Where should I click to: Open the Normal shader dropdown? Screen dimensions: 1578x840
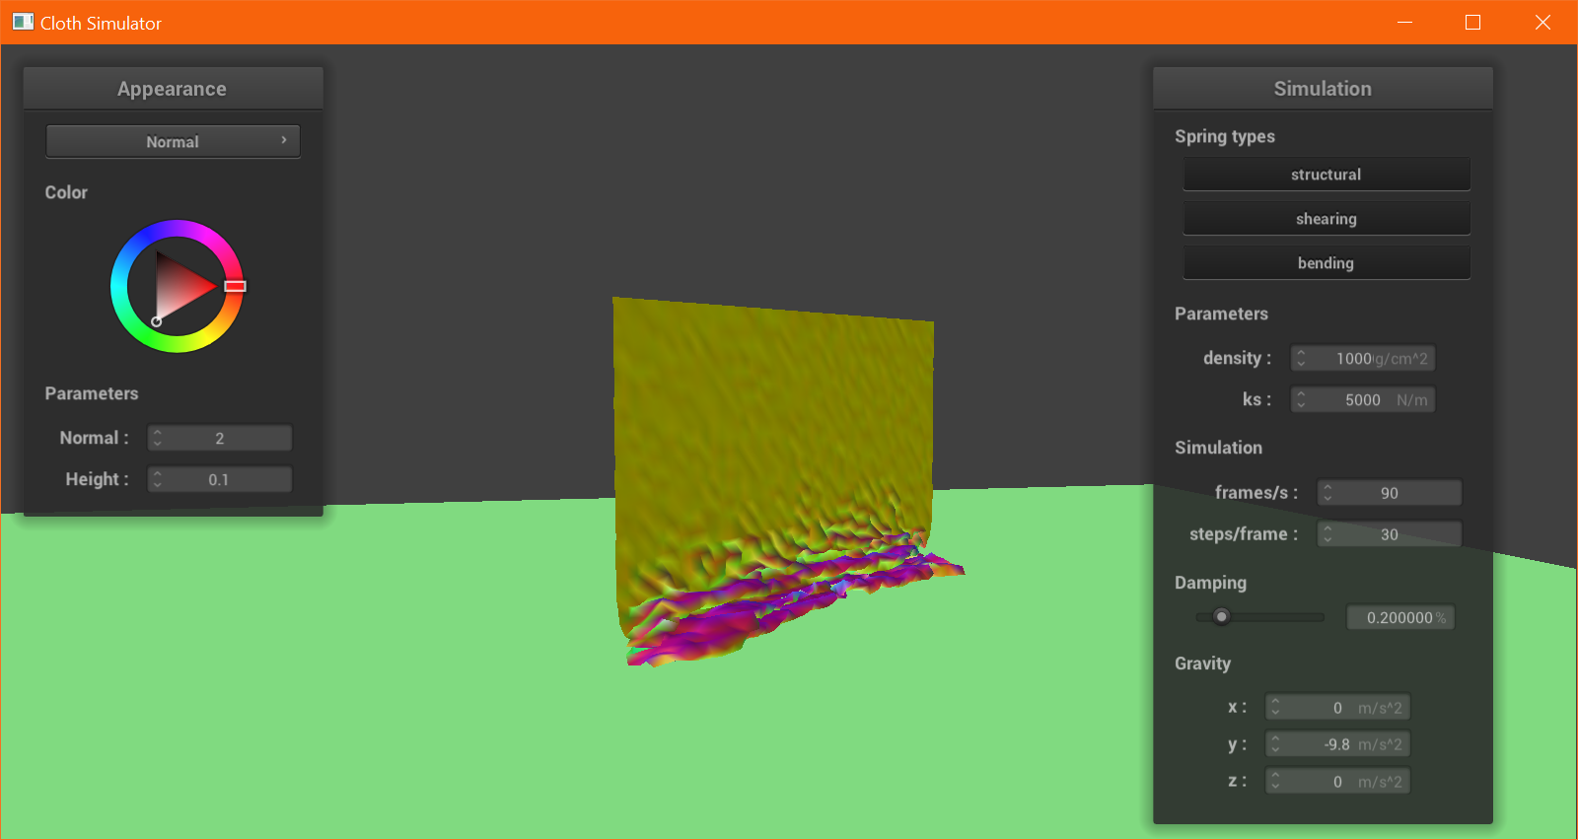(173, 141)
